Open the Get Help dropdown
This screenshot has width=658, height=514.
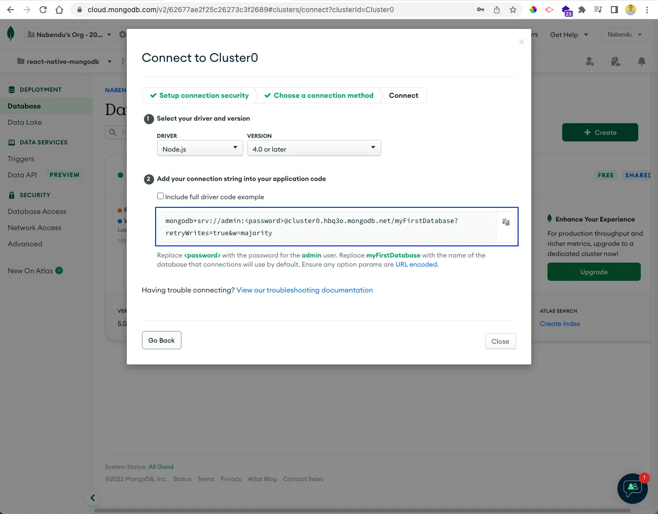coord(569,34)
